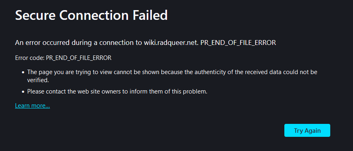Click 'received data could not be' phrase
Screen dimensions: 353x151
273,72
